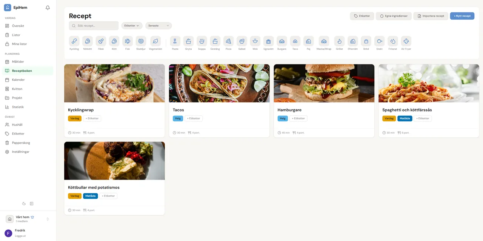
Task: Select the Sallad dish icon
Action: click(x=242, y=41)
